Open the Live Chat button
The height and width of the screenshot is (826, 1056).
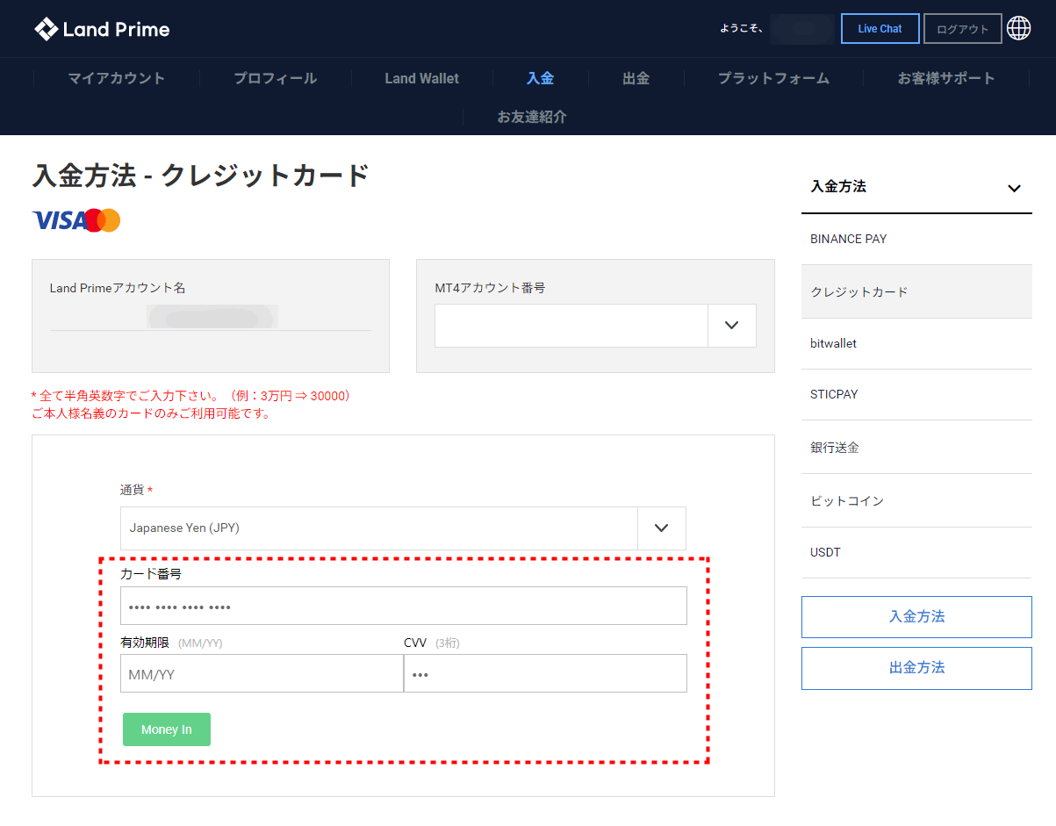880,29
